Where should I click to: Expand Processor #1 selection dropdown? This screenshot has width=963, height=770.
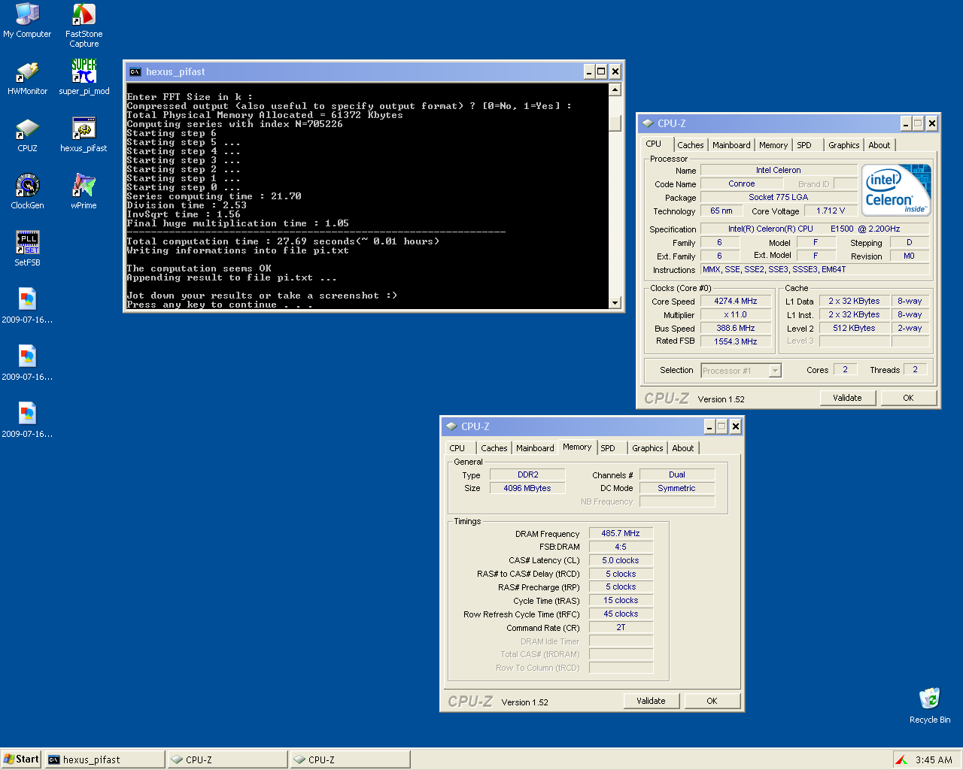pos(775,370)
